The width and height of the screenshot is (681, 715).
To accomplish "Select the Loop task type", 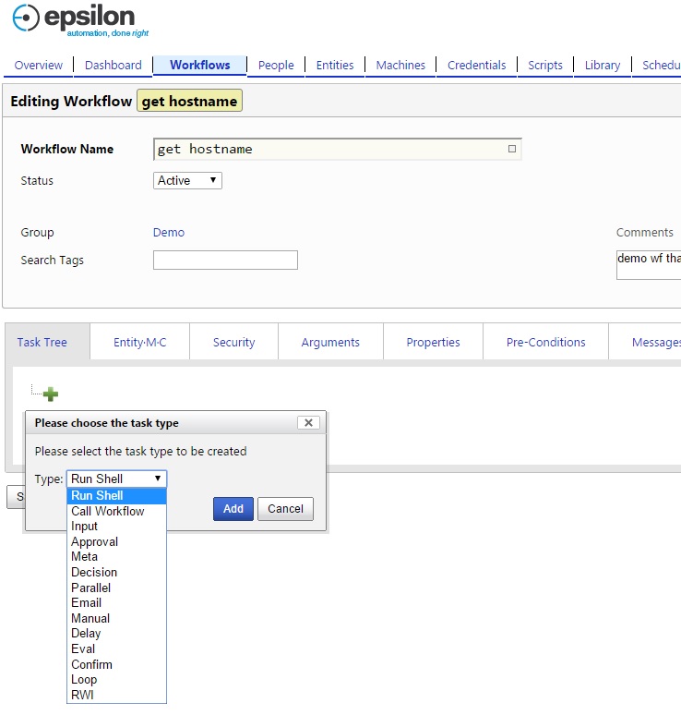I will (84, 679).
